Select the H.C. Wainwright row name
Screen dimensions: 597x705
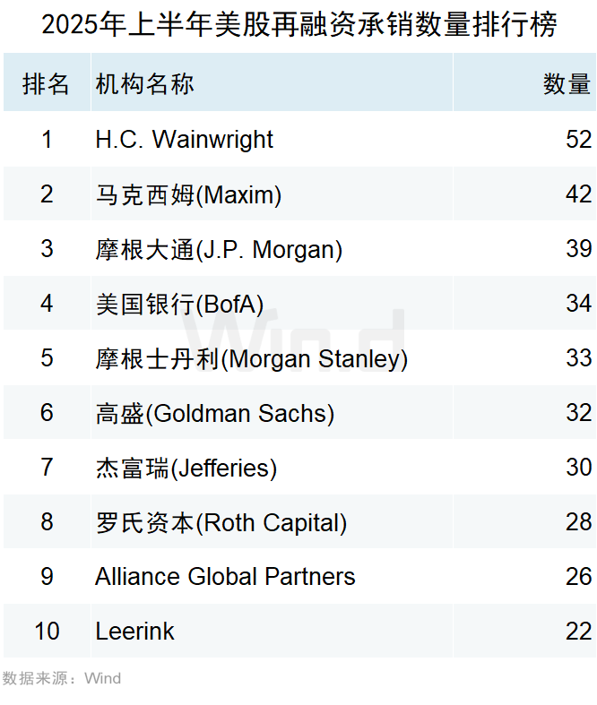click(x=184, y=140)
